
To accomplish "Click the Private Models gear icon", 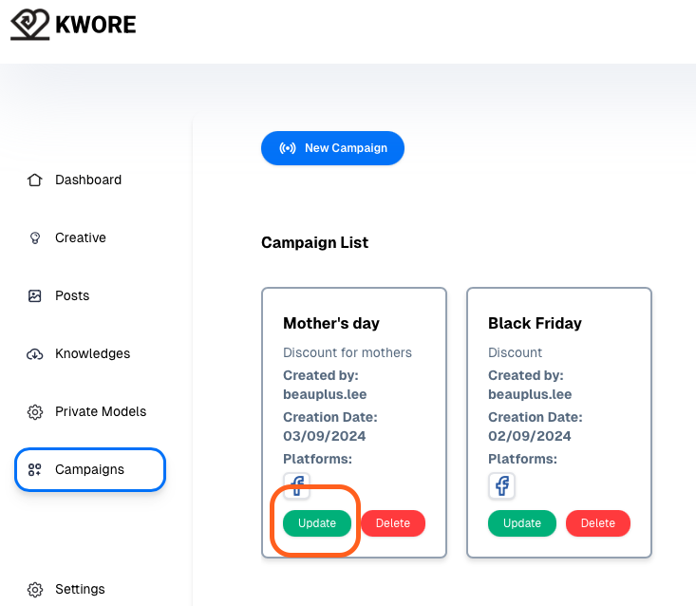I will click(34, 412).
